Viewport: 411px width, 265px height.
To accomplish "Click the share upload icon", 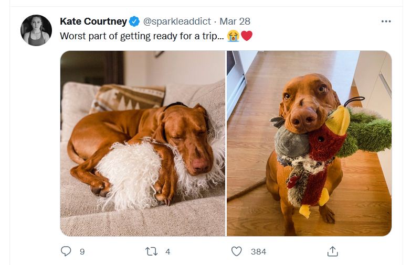I will (x=332, y=251).
